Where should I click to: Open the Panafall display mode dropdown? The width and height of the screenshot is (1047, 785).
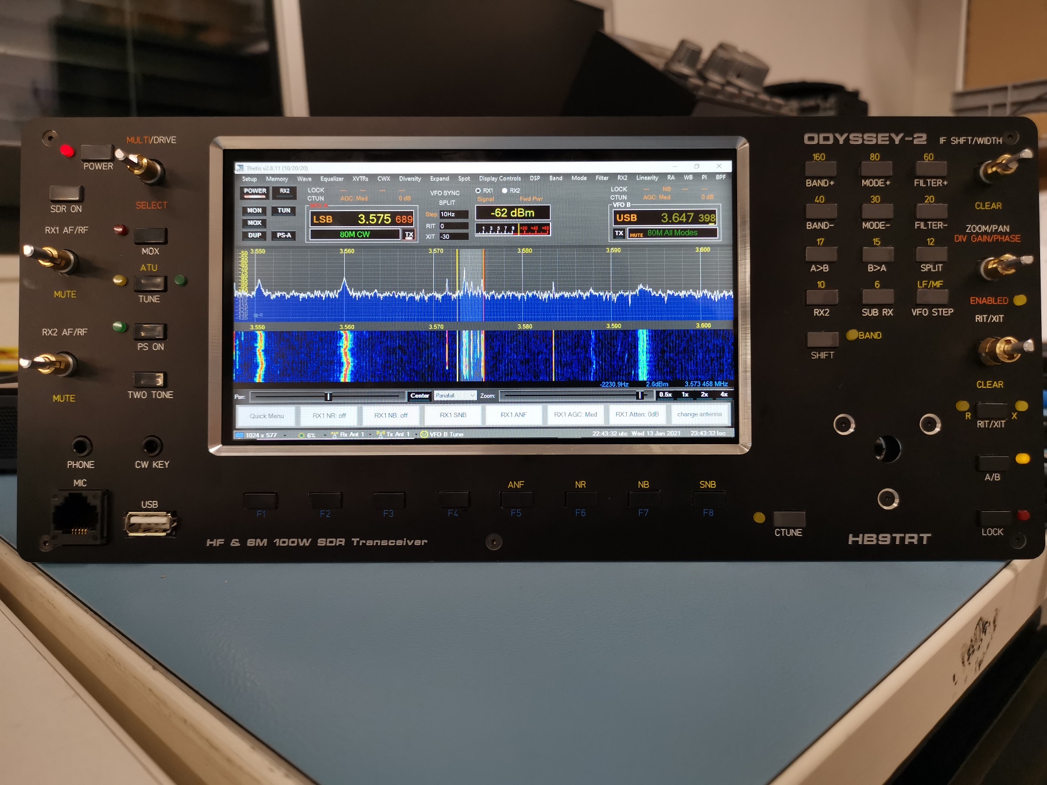point(455,395)
